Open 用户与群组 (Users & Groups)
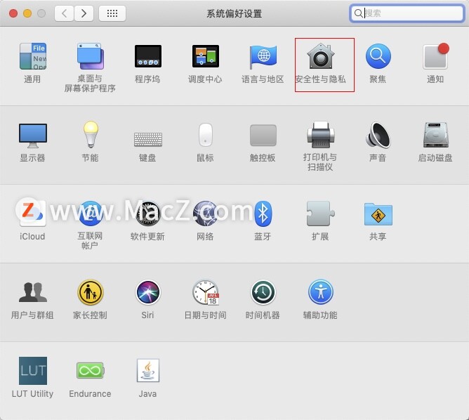The image size is (469, 420). click(x=32, y=292)
